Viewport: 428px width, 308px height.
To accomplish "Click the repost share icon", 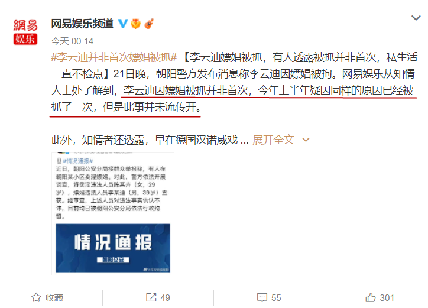I will [x=151, y=297].
